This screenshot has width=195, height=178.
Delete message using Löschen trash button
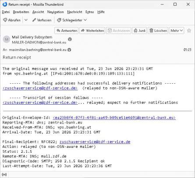(x=158, y=31)
